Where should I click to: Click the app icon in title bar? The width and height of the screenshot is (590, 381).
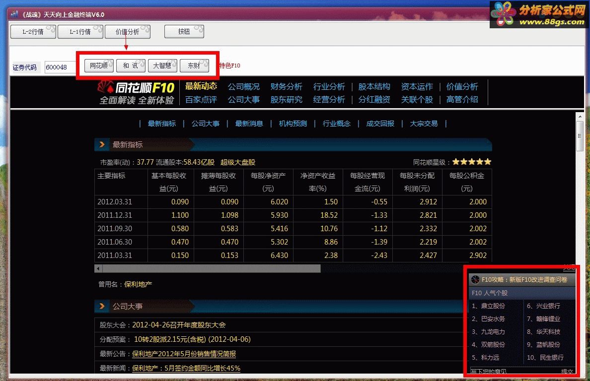[14, 14]
